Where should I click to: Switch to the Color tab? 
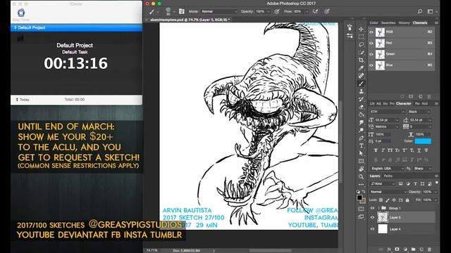click(x=373, y=22)
